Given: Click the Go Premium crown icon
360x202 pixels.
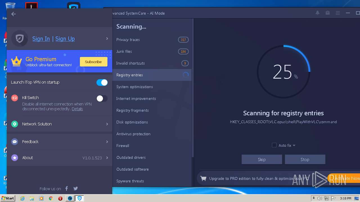Looking at the screenshot, I should [16, 61].
